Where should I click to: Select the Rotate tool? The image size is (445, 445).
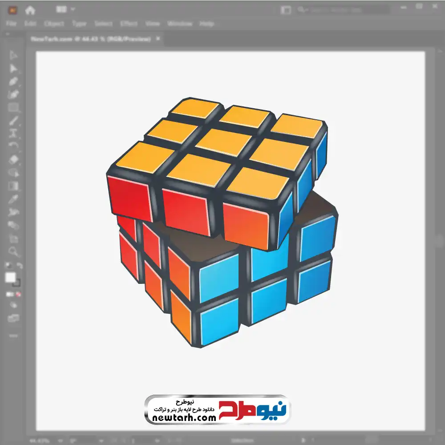[13, 146]
